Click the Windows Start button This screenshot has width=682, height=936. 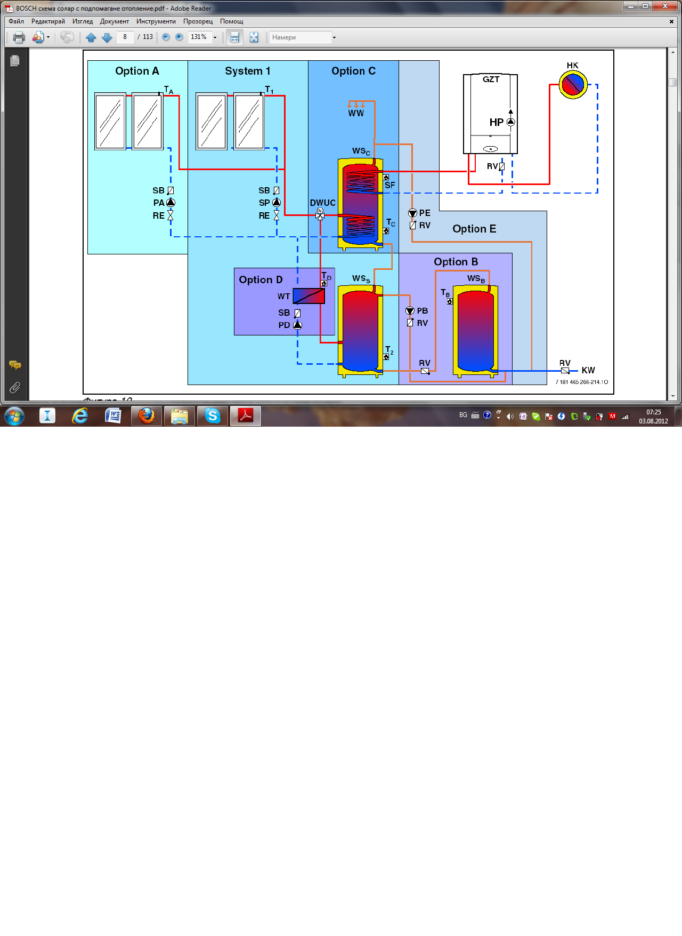pyautogui.click(x=14, y=416)
